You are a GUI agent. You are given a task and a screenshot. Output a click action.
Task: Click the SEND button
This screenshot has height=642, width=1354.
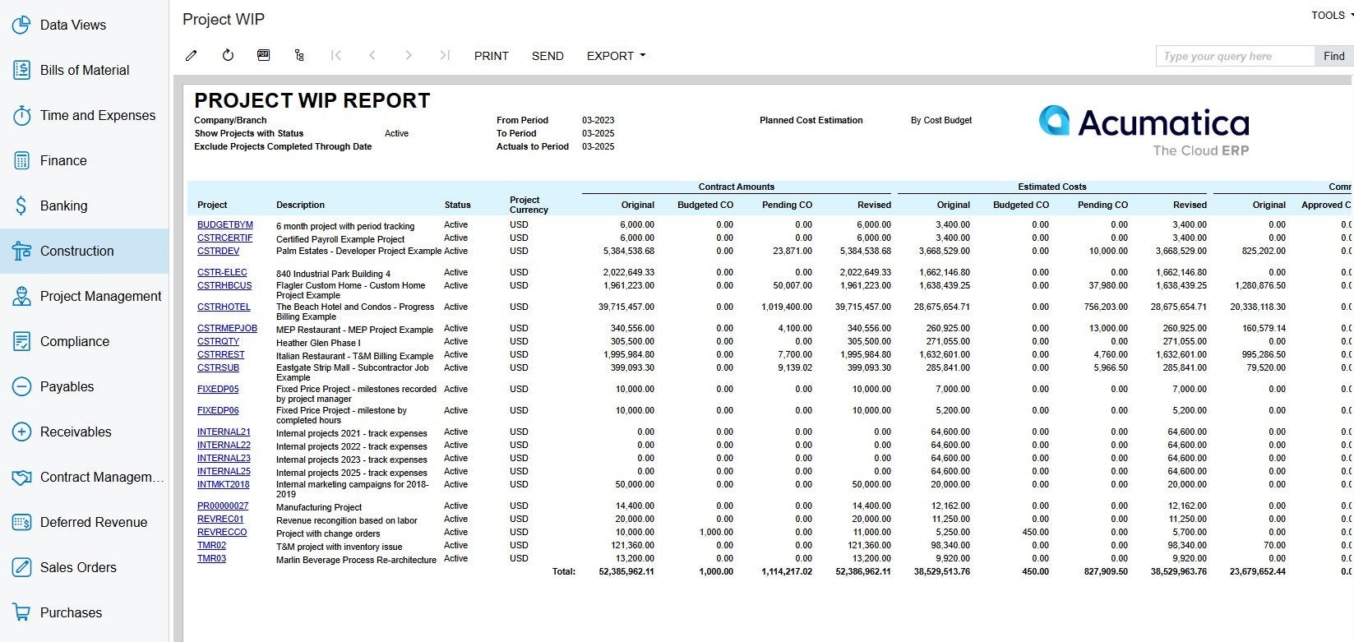click(x=548, y=56)
